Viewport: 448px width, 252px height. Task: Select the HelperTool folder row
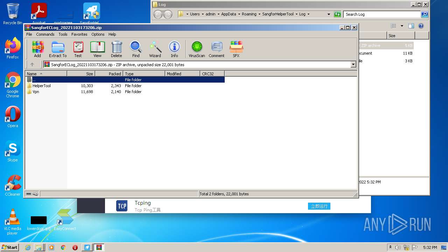125,86
